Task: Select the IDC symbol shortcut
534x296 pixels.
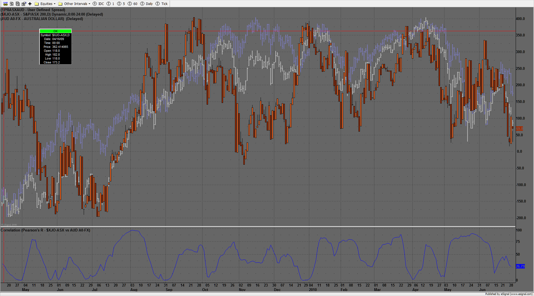Action: coord(101,4)
